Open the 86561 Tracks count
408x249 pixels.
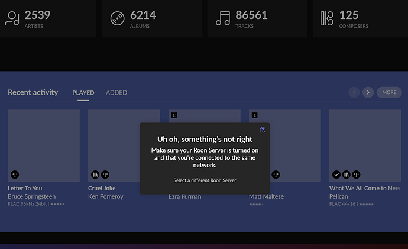(251, 15)
